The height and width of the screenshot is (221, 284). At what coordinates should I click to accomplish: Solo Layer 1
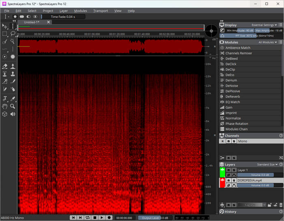coord(233,170)
